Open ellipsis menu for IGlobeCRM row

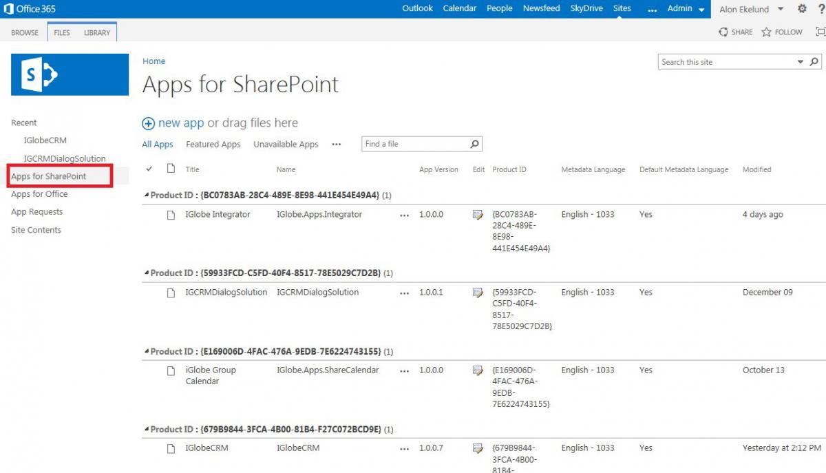(404, 448)
